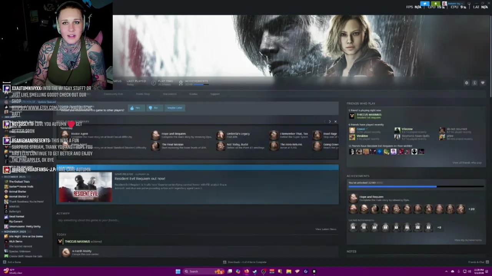Add game to favorites heart icon
The height and width of the screenshot is (276, 492).
click(483, 83)
